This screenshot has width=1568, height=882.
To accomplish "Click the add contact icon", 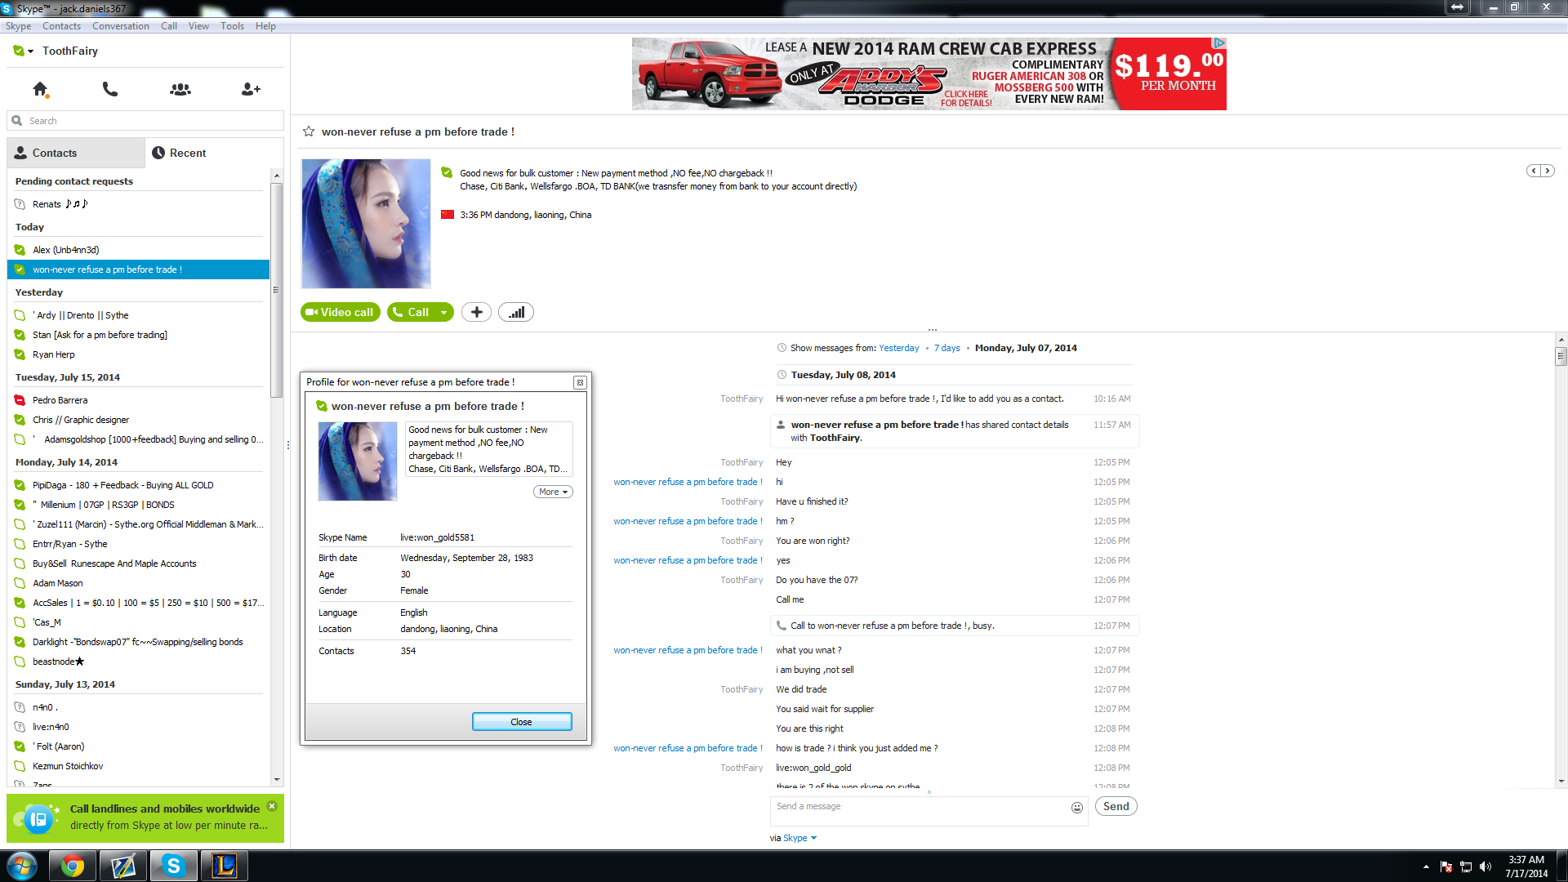I will (x=251, y=89).
